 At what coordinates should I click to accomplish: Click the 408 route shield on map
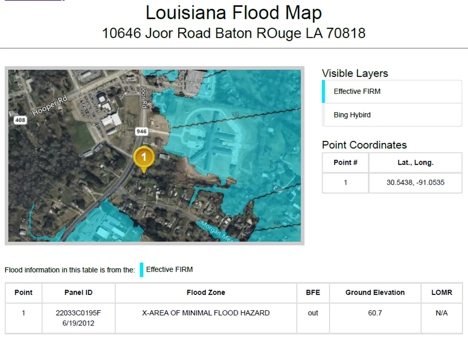[20, 120]
